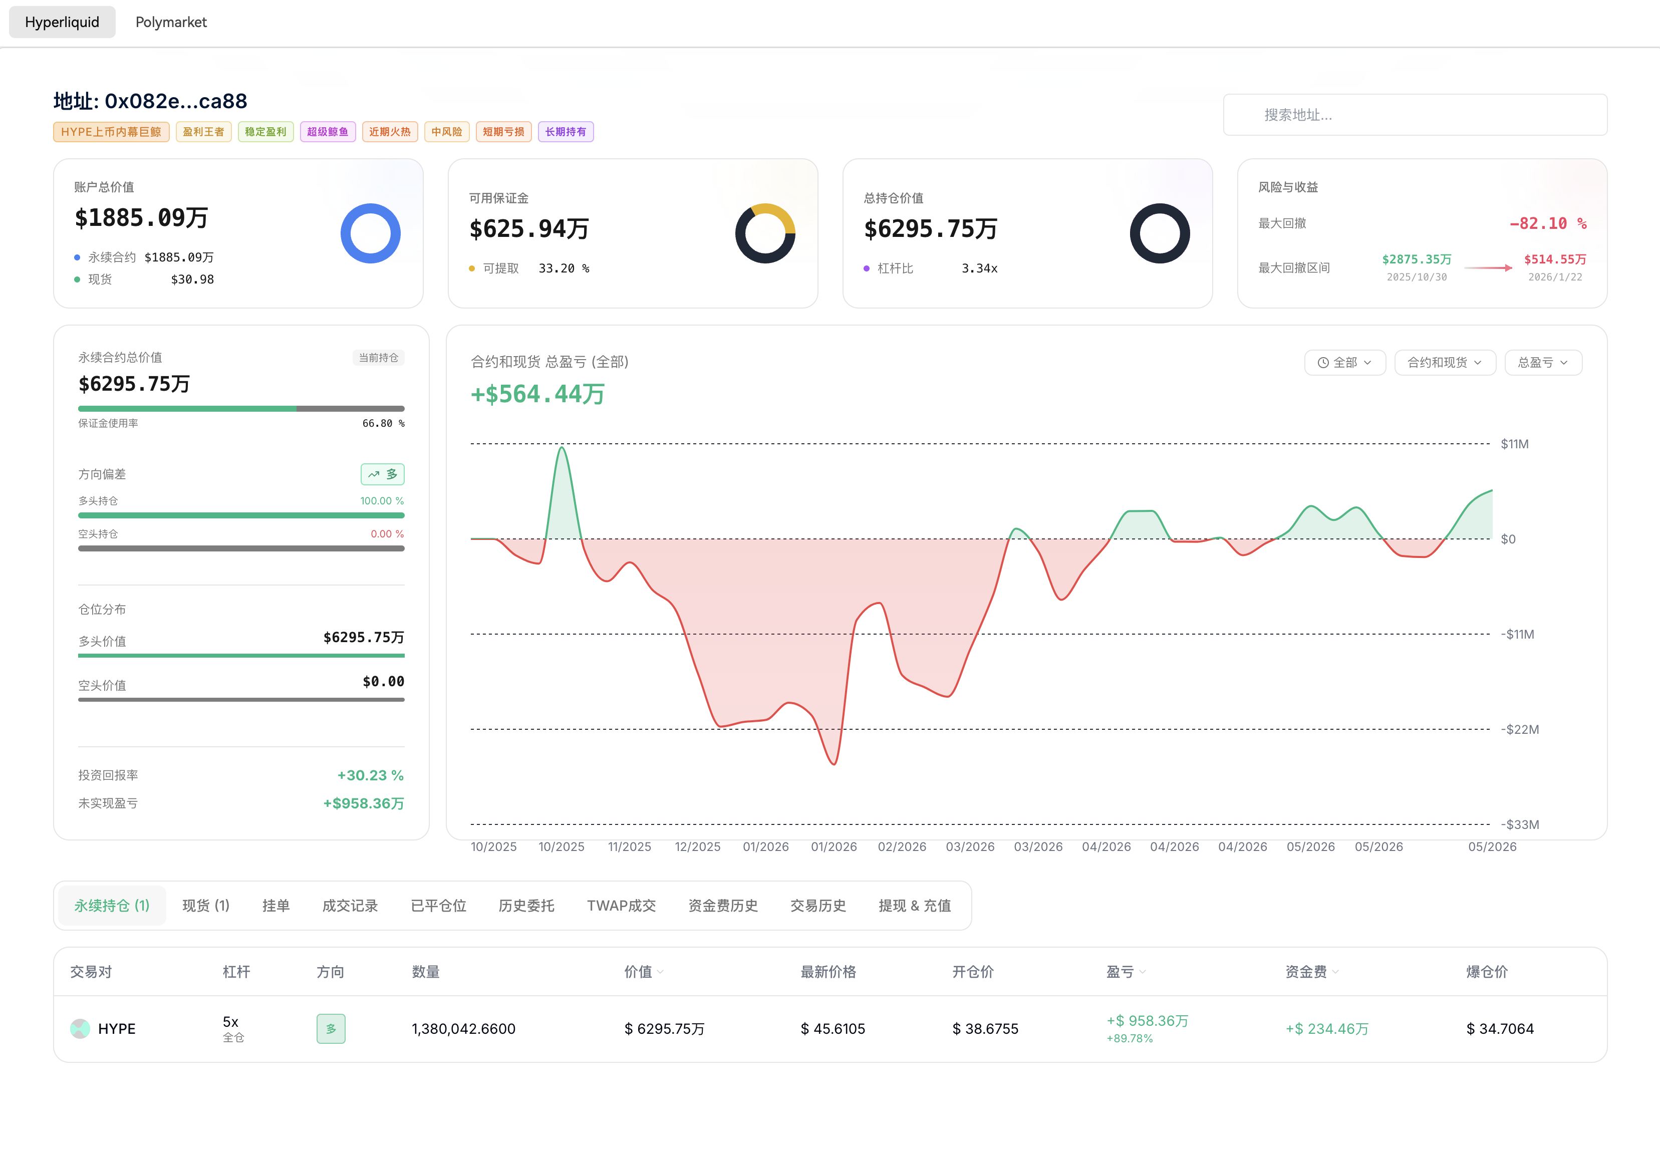Click the 空头持仓 percentage bar
1660x1150 pixels.
point(241,548)
